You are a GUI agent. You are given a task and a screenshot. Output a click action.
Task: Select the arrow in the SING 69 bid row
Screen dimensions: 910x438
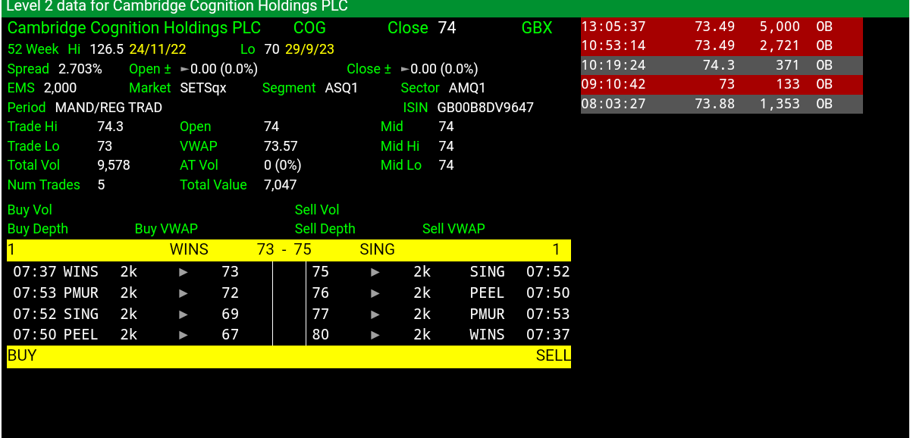pyautogui.click(x=184, y=314)
